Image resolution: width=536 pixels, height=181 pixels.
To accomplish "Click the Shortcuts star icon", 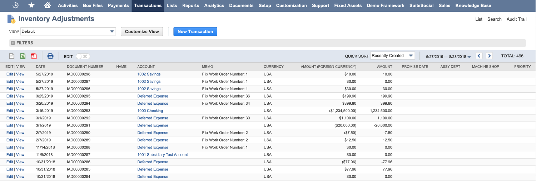I will tap(31, 5).
